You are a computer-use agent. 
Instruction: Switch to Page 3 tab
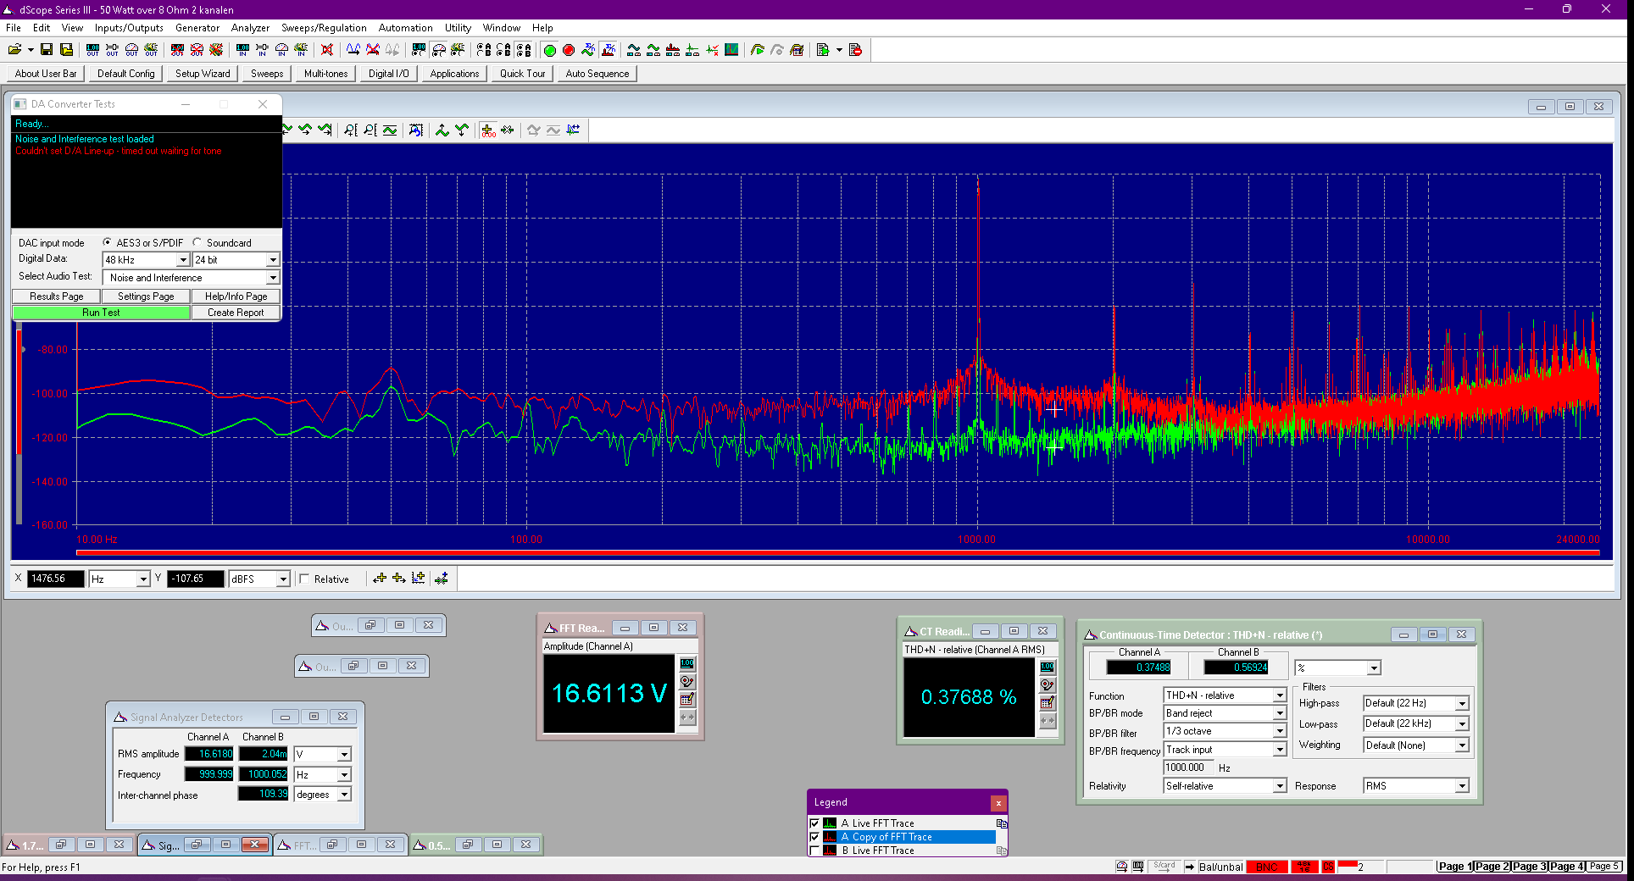pos(1529,867)
